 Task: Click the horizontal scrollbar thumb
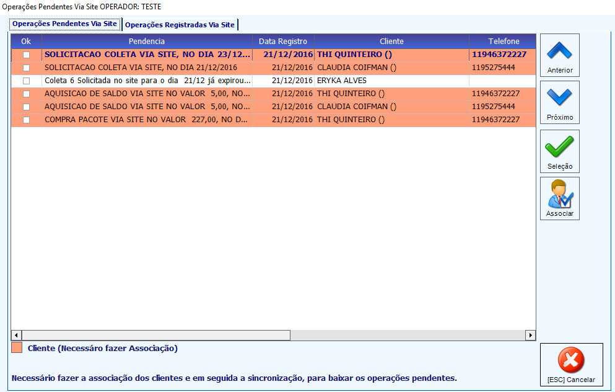pyautogui.click(x=156, y=335)
